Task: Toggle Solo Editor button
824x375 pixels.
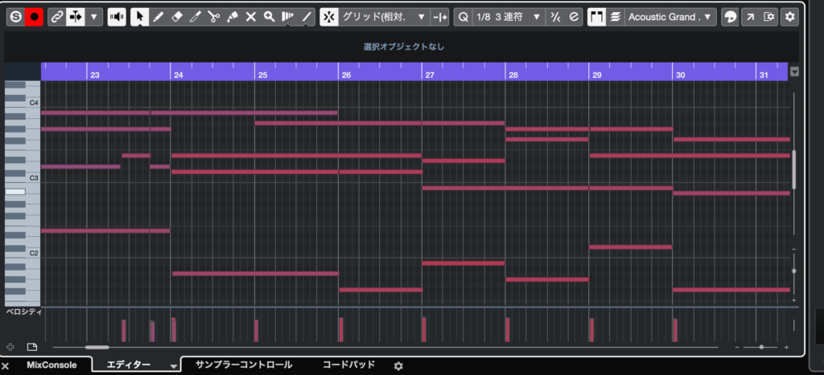Action: tap(15, 17)
